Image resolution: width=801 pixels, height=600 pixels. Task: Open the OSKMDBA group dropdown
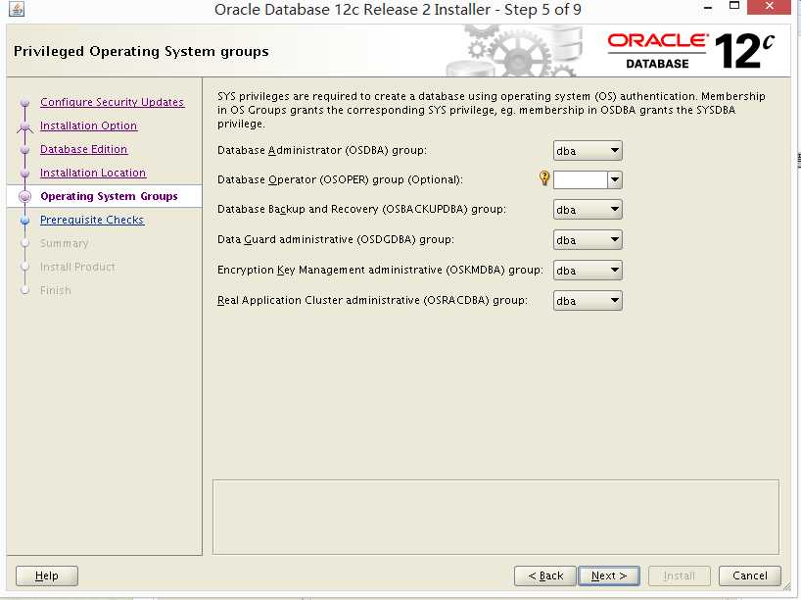(x=588, y=270)
